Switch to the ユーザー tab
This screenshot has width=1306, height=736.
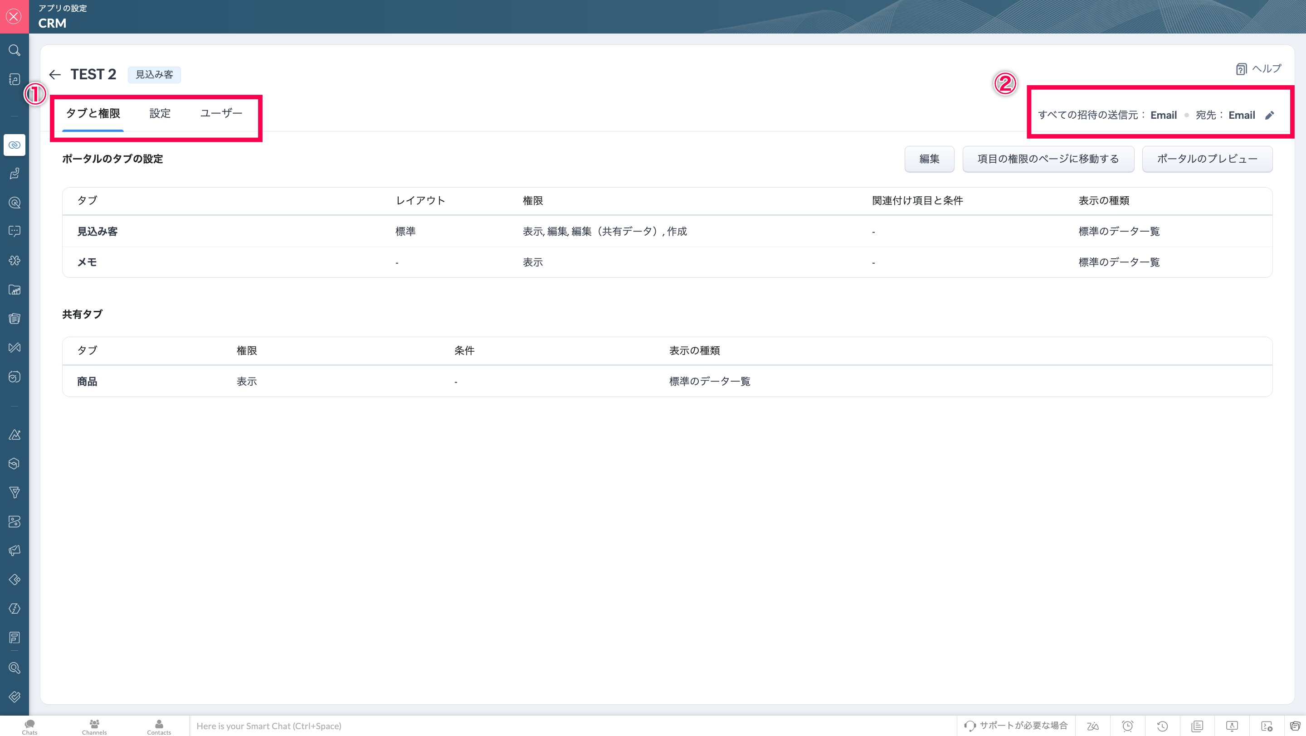pos(221,113)
